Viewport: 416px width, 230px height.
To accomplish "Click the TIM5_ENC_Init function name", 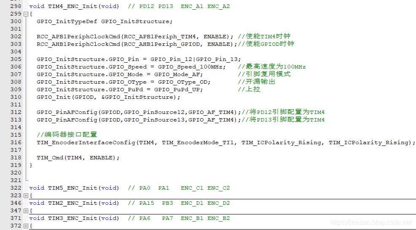I will click(72, 188).
